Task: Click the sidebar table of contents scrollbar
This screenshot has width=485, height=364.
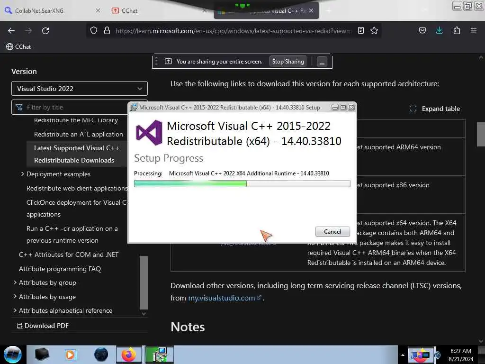Action: coord(144,282)
